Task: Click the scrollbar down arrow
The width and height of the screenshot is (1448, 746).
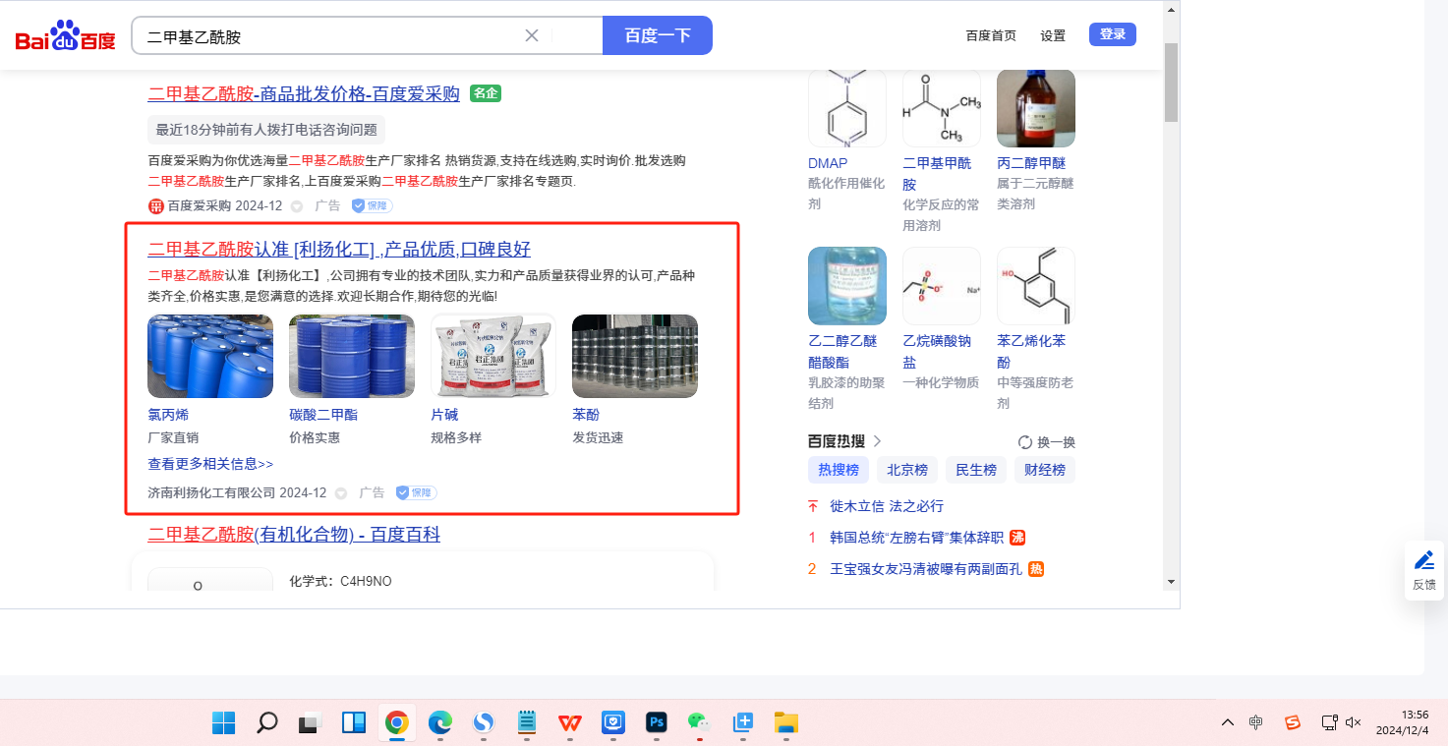Action: click(1171, 581)
